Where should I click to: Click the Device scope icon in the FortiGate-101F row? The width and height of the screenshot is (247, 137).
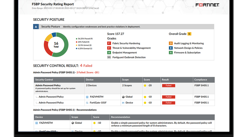(123, 103)
